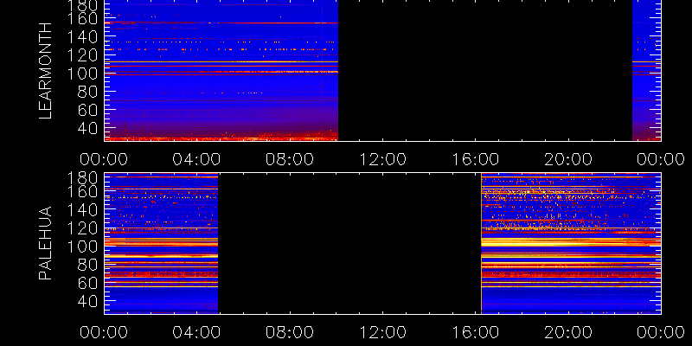Click the 60 frequency tick on Palehua plot

coord(90,283)
